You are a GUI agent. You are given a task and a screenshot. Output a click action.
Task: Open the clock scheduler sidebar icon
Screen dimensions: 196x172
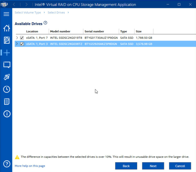(7, 89)
